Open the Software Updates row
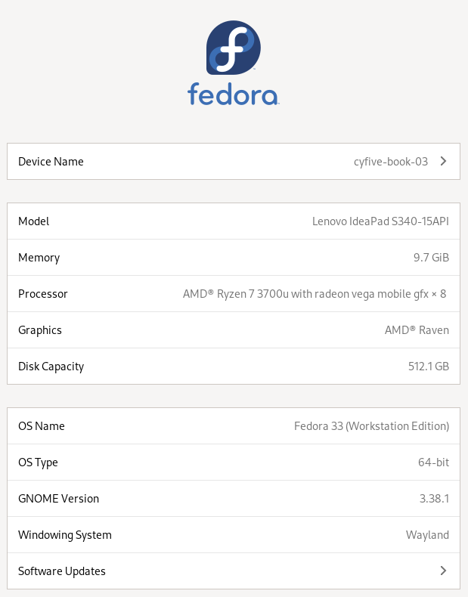This screenshot has height=597, width=468. (234, 571)
